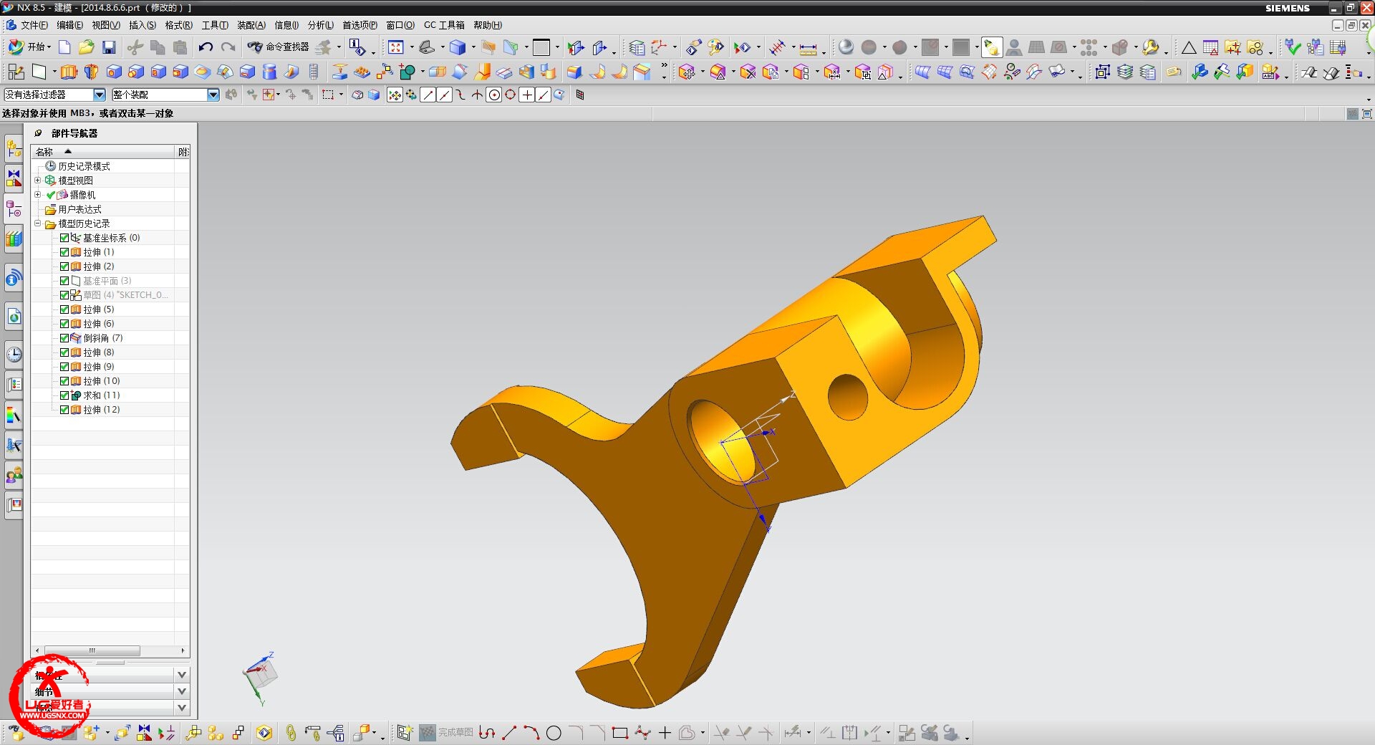Select the Cylinder primitive icon

(x=269, y=72)
